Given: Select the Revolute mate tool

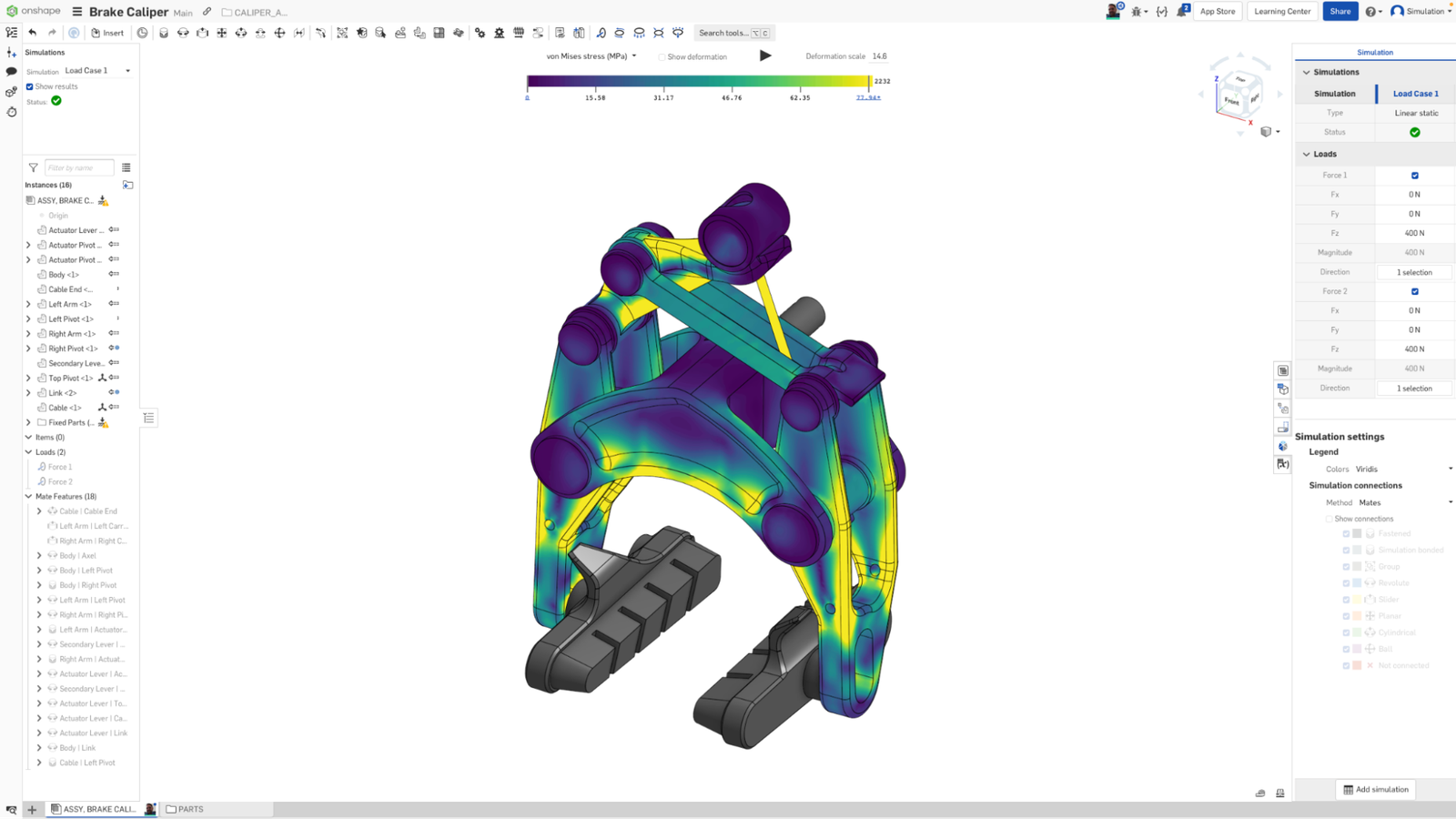Looking at the screenshot, I should tap(184, 33).
